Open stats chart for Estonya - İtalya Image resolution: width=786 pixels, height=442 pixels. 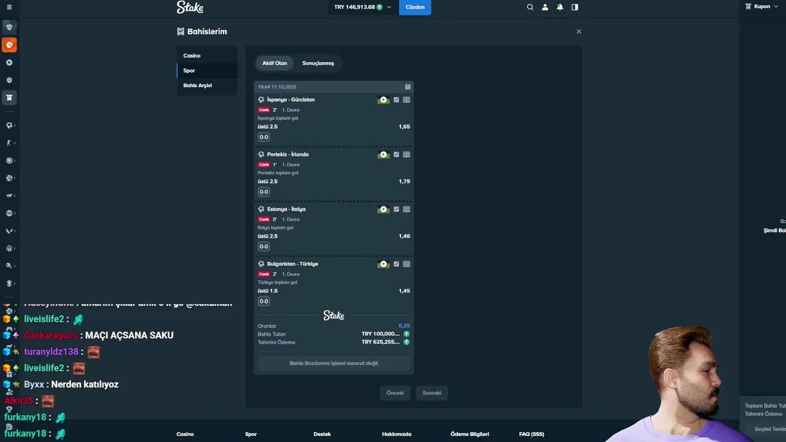[396, 209]
